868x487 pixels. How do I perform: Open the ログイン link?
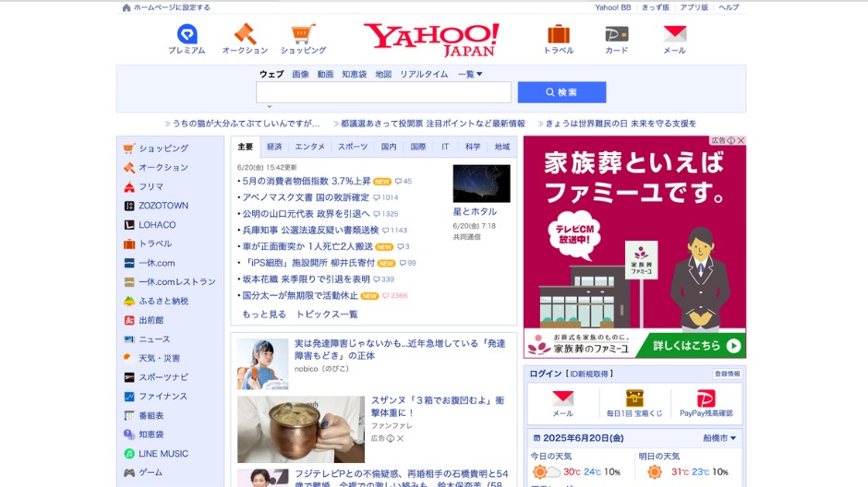coord(546,374)
